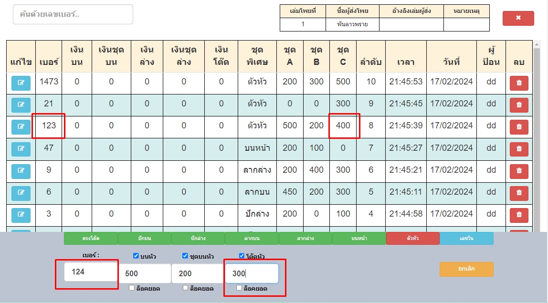548x303 pixels.
Task: Edit the entry with number 123
Action: pos(21,126)
